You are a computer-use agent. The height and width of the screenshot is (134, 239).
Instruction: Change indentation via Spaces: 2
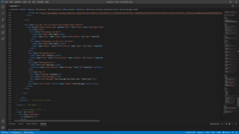[x=200, y=133]
